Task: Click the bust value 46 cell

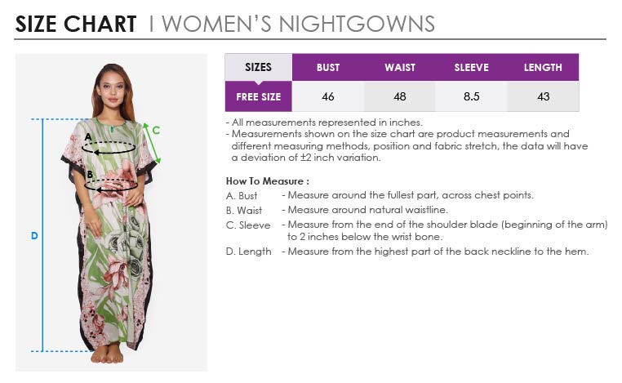Action: point(328,97)
